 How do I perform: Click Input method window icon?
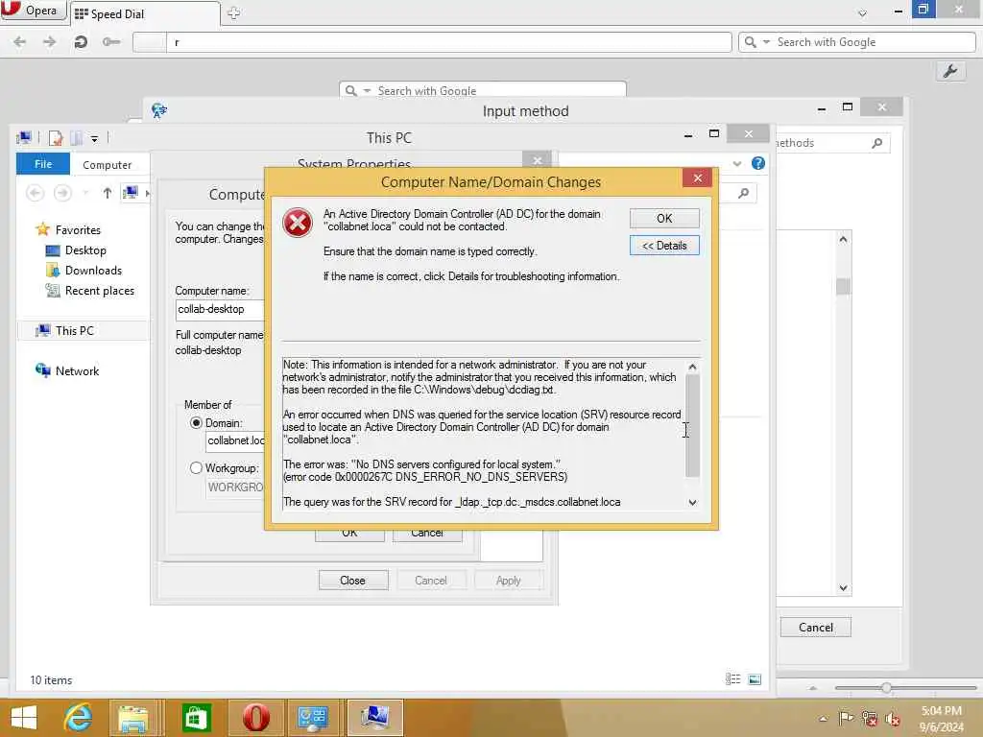tap(159, 111)
